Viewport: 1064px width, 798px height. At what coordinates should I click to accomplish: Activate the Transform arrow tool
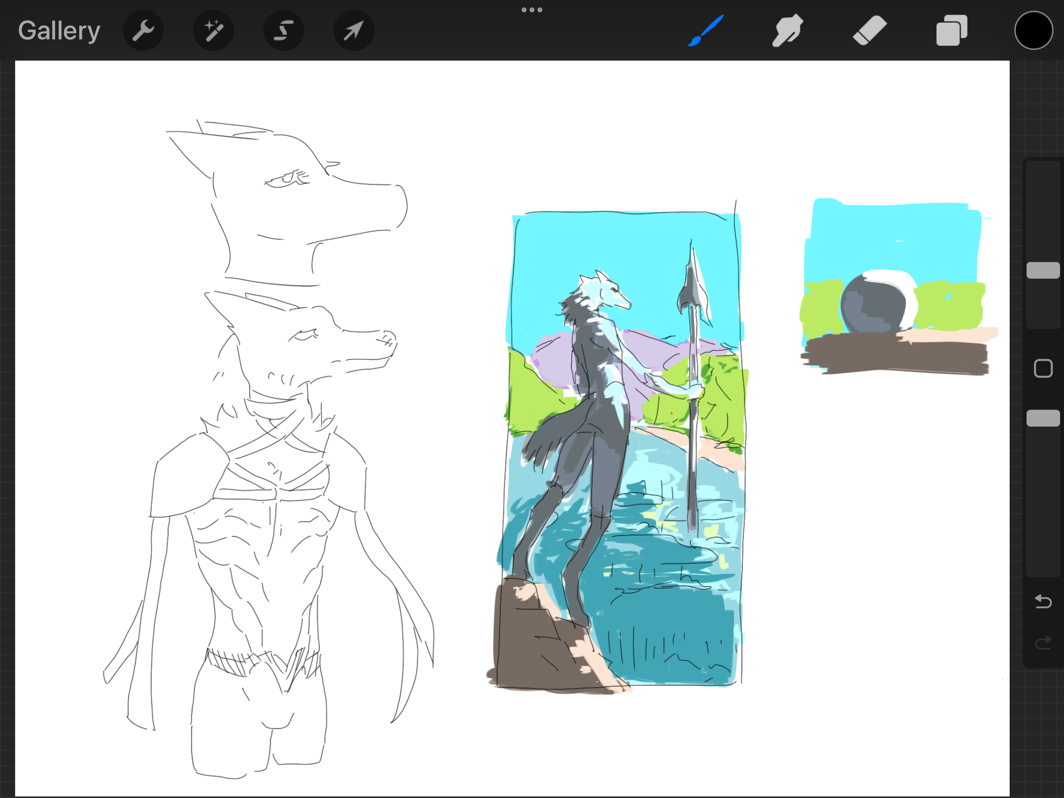353,31
